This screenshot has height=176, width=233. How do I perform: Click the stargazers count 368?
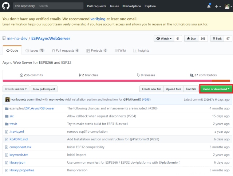click(203, 39)
